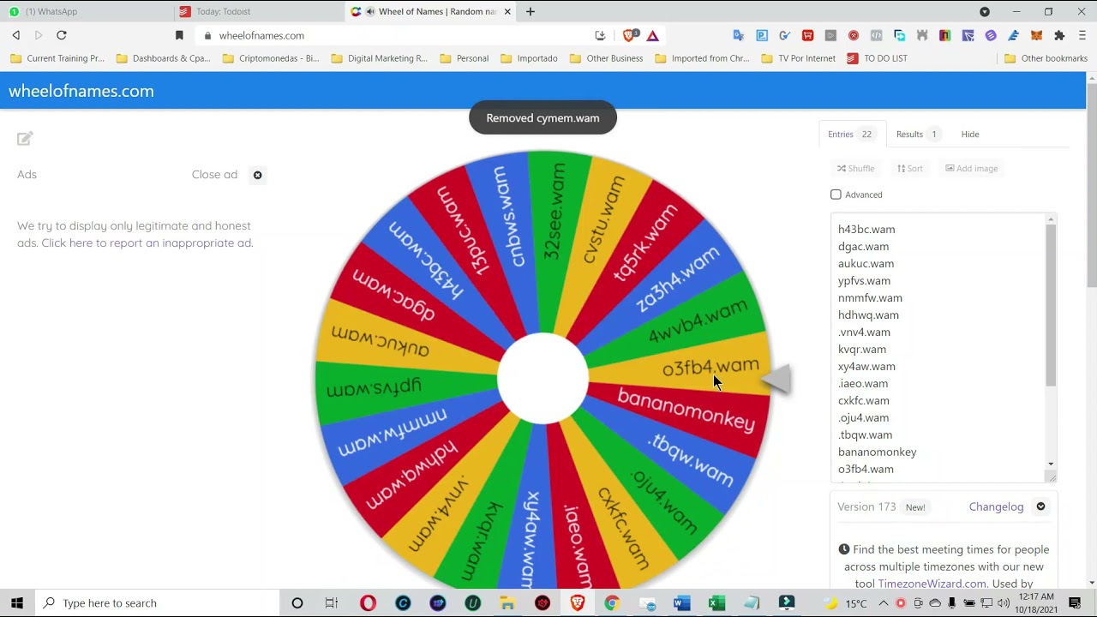This screenshot has height=617, width=1097.
Task: Open the Windows Start menu
Action: click(x=17, y=603)
